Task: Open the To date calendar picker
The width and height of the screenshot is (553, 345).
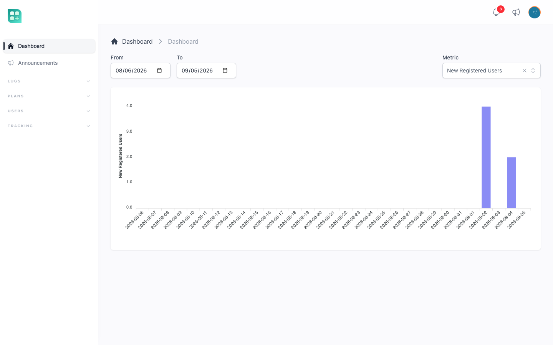Action: (x=225, y=71)
